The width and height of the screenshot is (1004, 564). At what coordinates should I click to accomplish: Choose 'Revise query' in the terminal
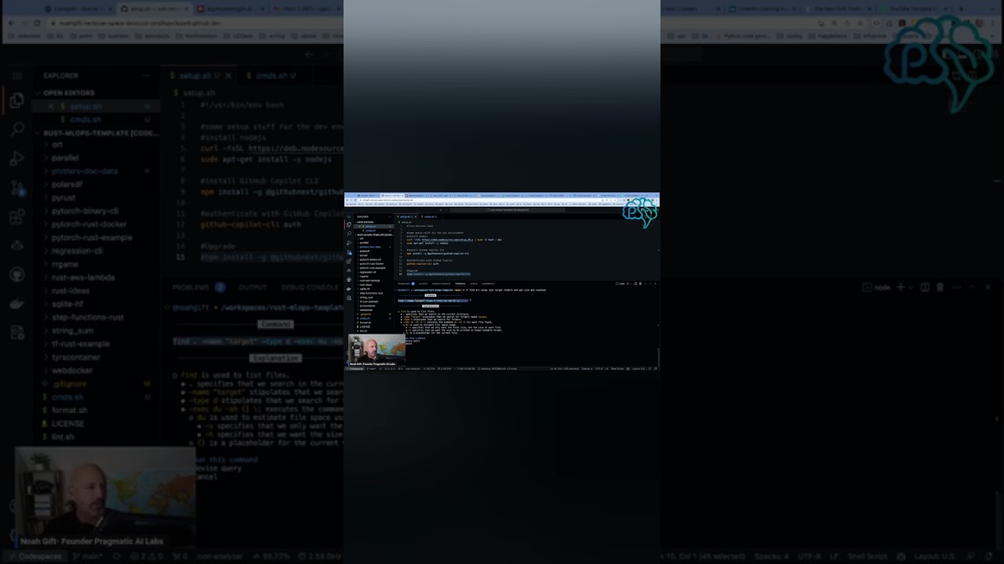point(413,341)
